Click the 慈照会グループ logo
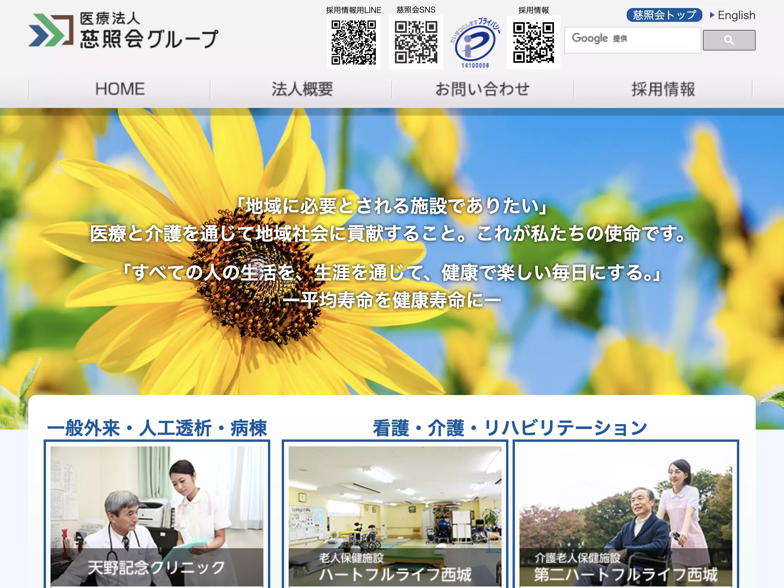This screenshot has width=784, height=588. click(123, 30)
